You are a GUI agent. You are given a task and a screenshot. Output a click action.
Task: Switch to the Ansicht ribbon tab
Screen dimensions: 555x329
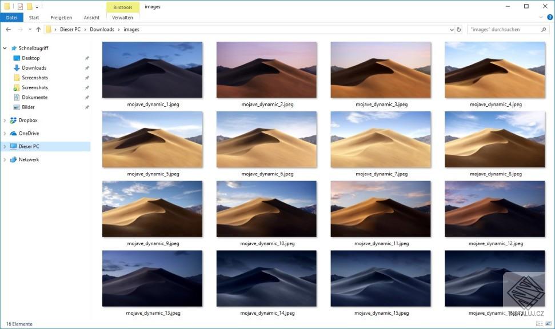pos(91,17)
